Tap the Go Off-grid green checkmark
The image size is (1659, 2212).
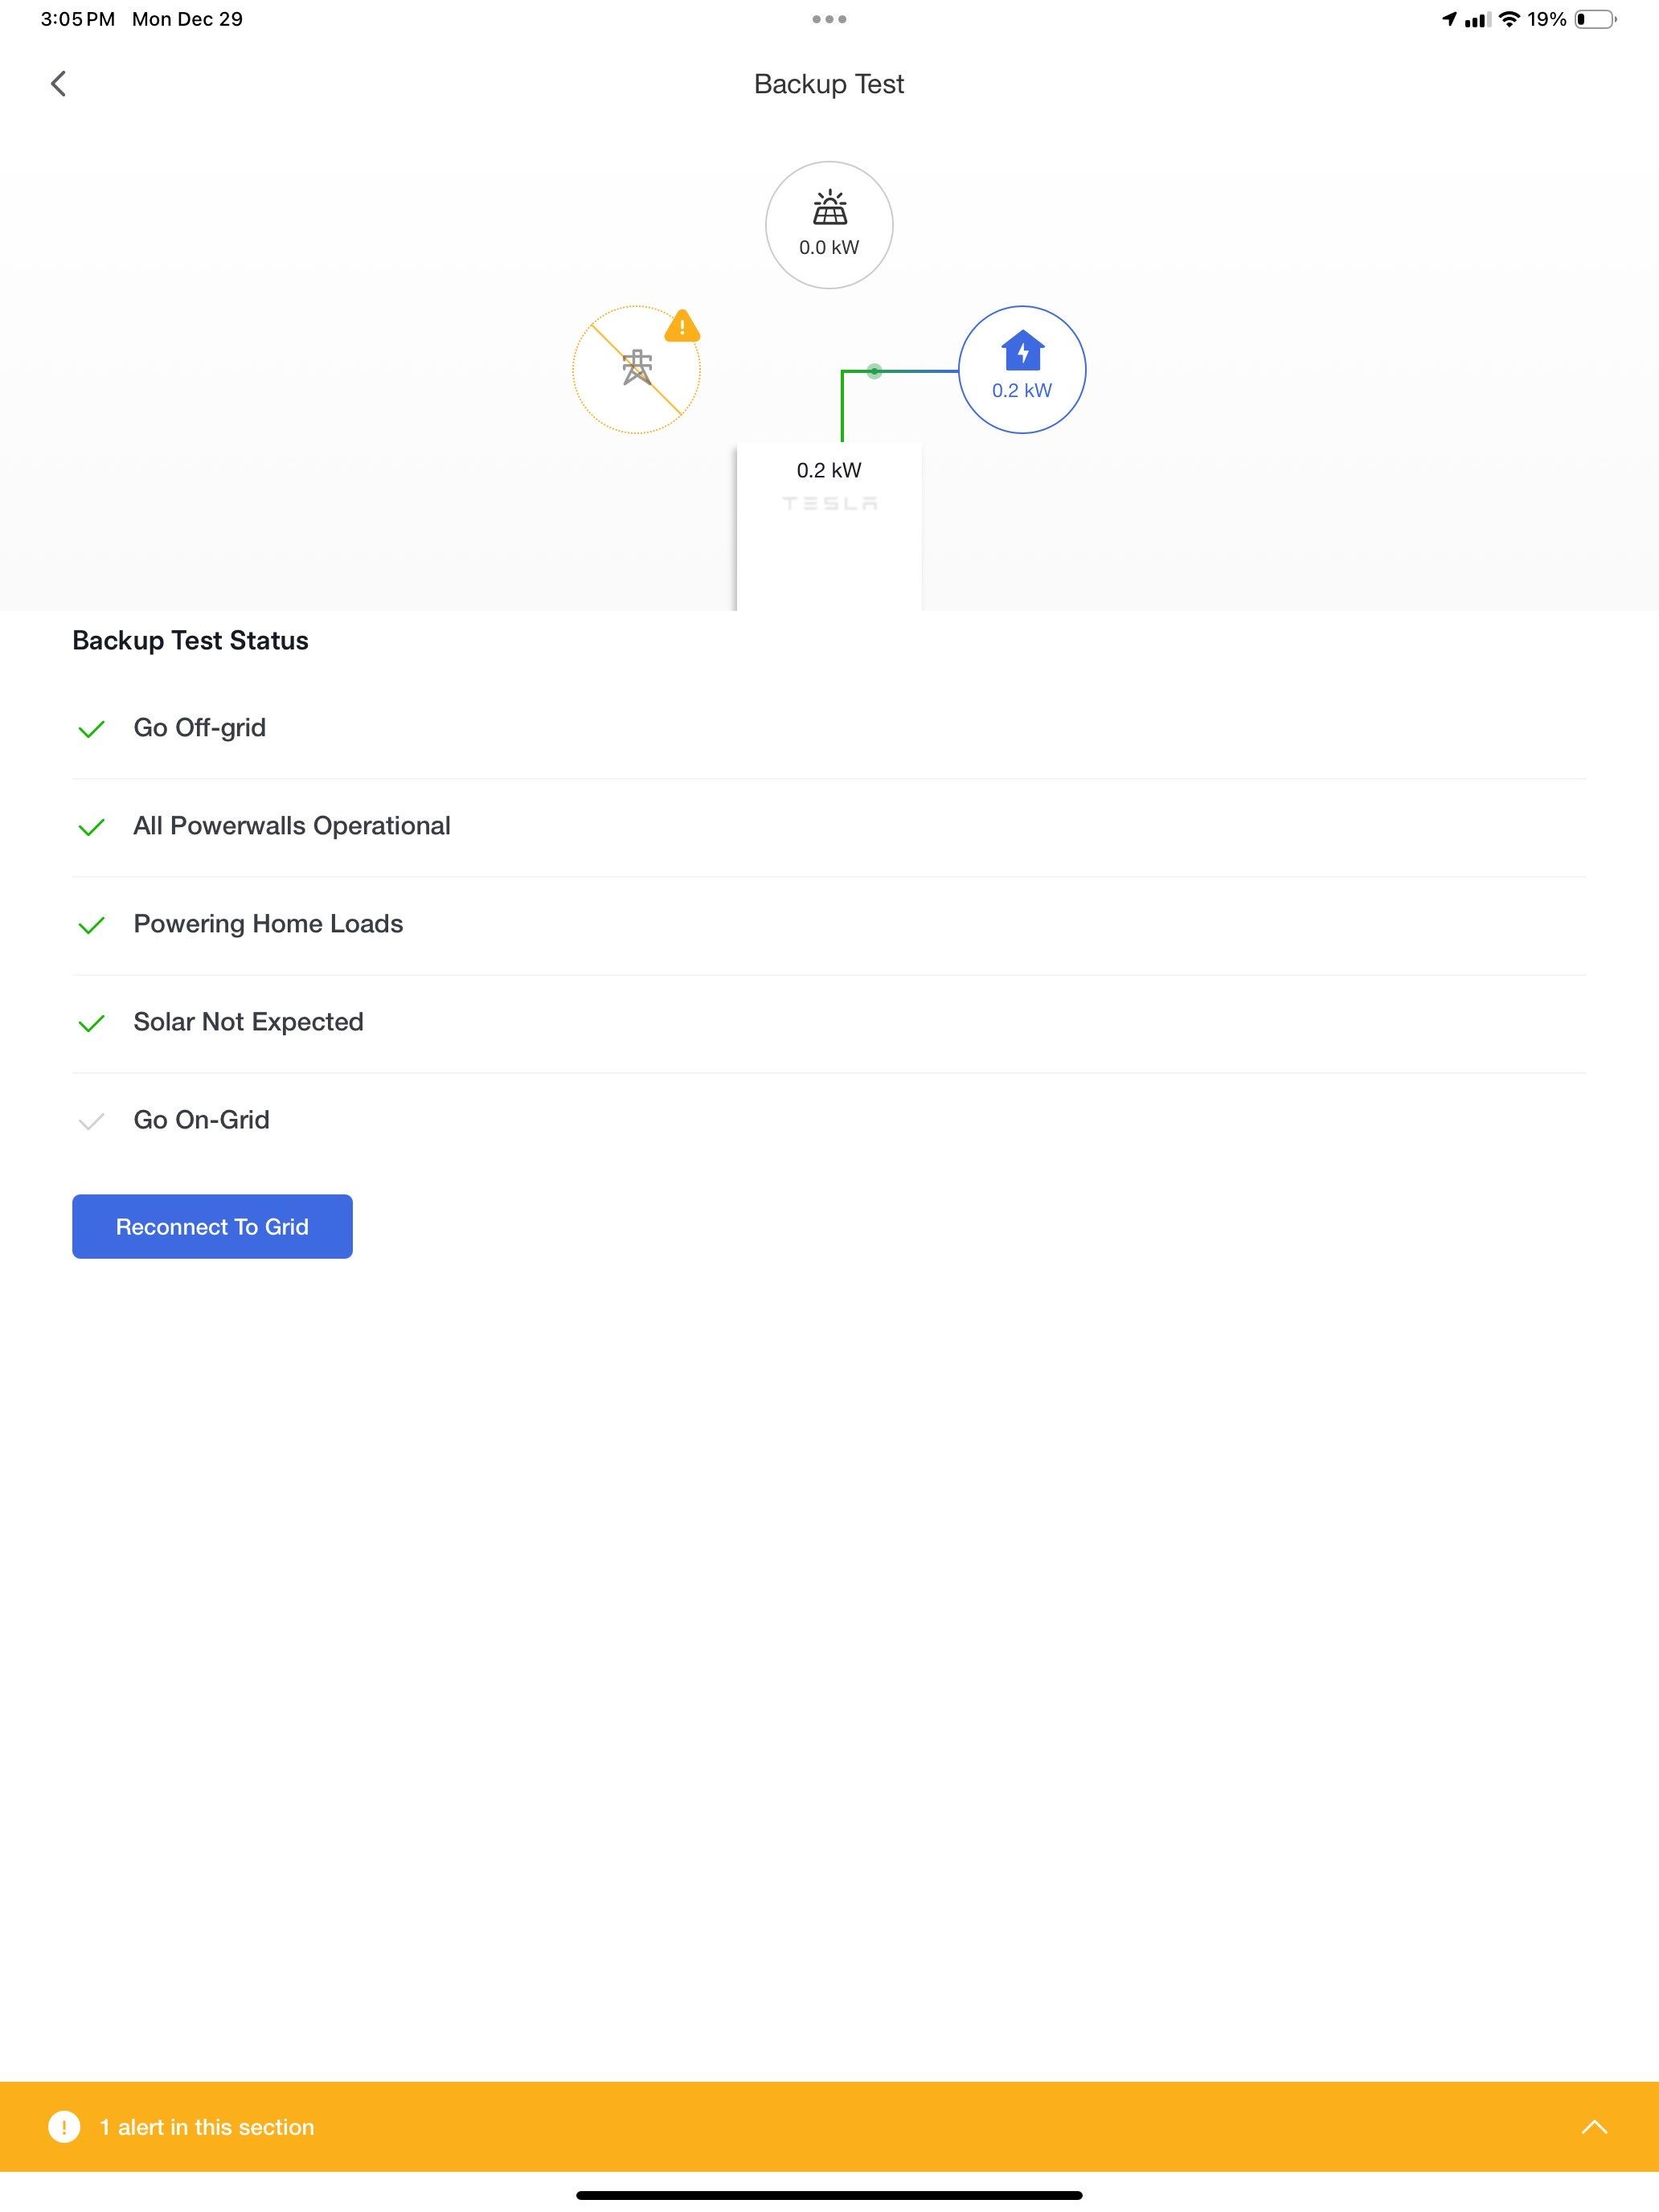coord(91,729)
